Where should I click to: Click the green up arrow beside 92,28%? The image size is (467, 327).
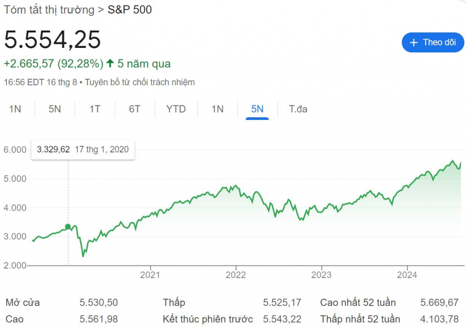pyautogui.click(x=110, y=64)
